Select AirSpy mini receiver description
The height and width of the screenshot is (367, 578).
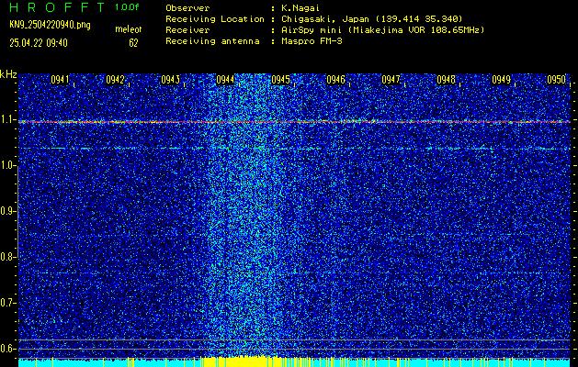[x=382, y=30]
